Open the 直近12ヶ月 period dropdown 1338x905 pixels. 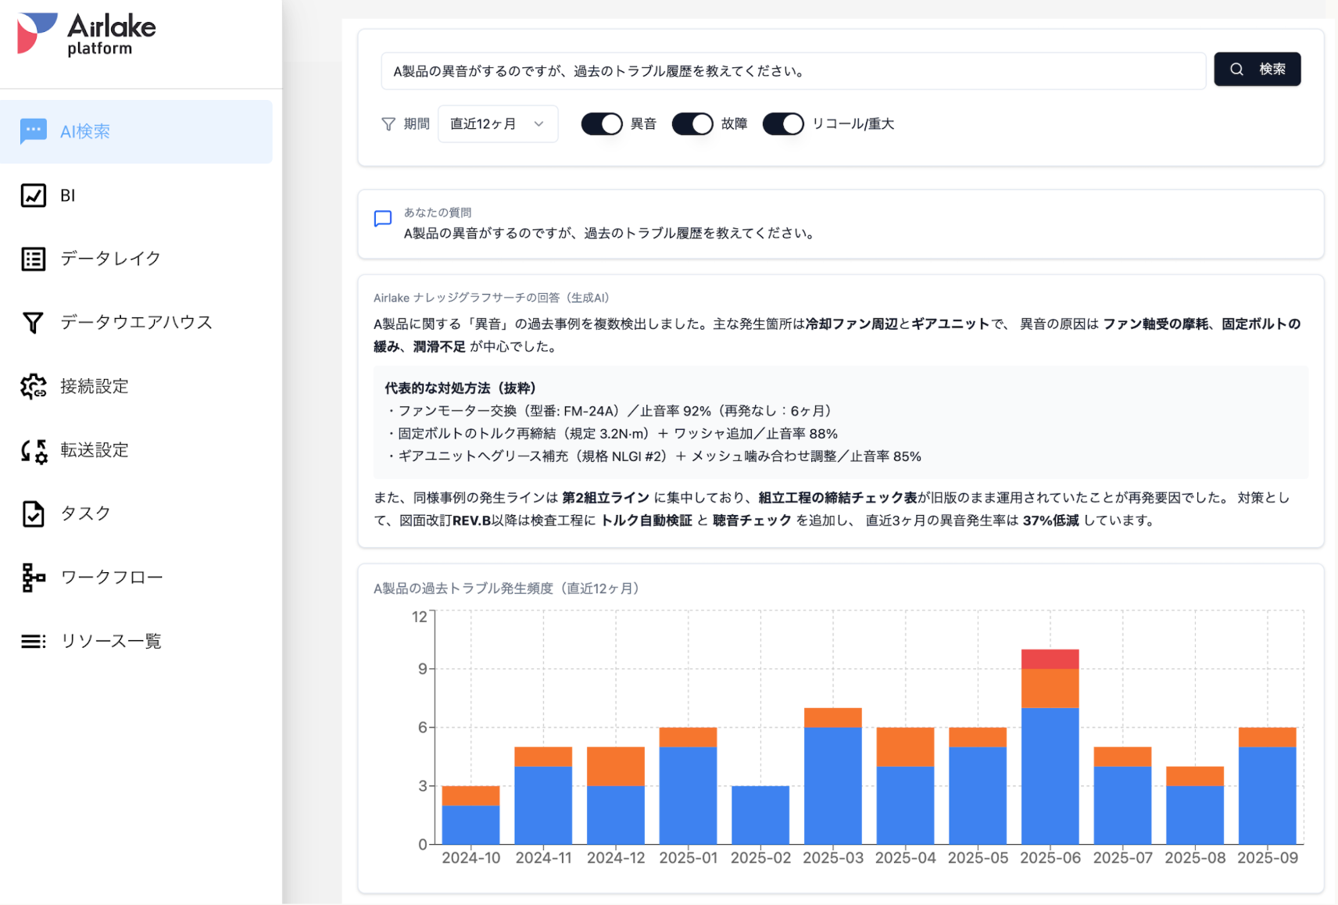[498, 123]
